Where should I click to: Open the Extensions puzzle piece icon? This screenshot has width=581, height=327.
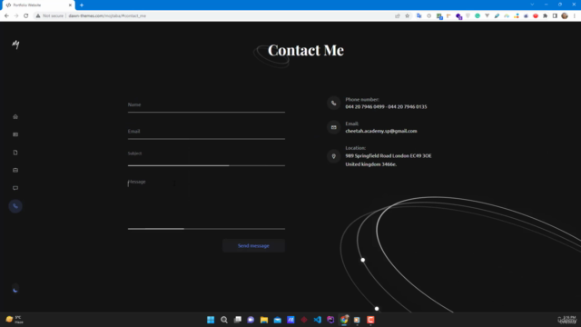tap(545, 15)
